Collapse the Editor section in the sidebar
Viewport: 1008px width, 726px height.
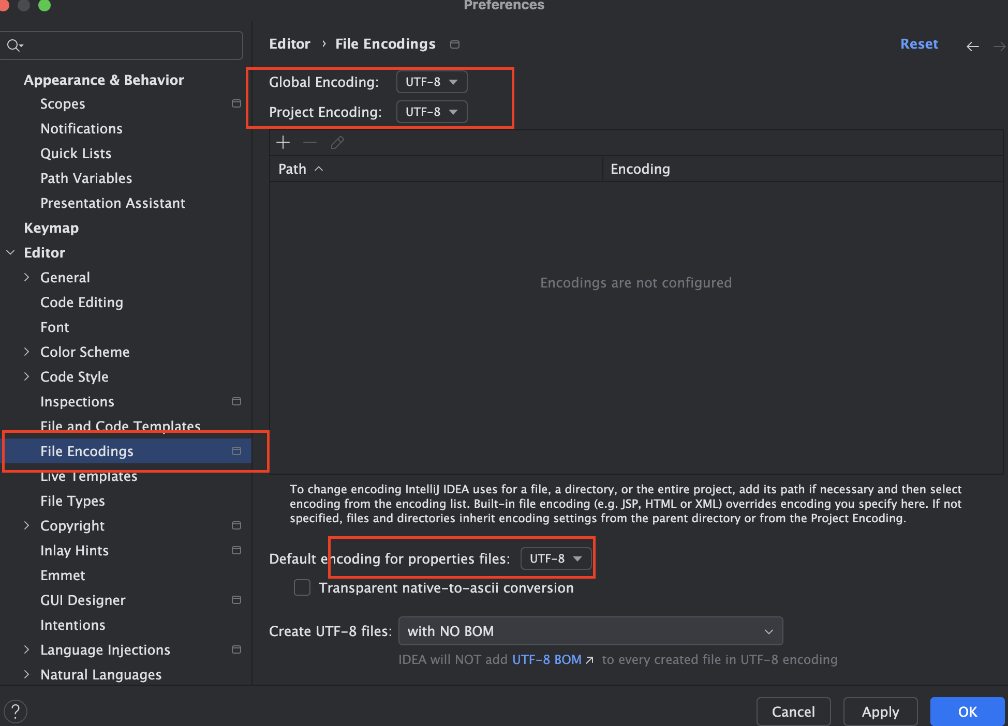click(10, 252)
